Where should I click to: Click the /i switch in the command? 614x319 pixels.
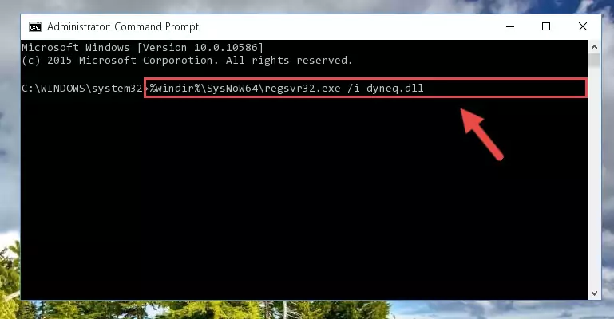[353, 89]
